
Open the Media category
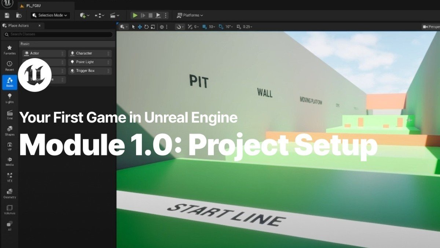(10, 162)
